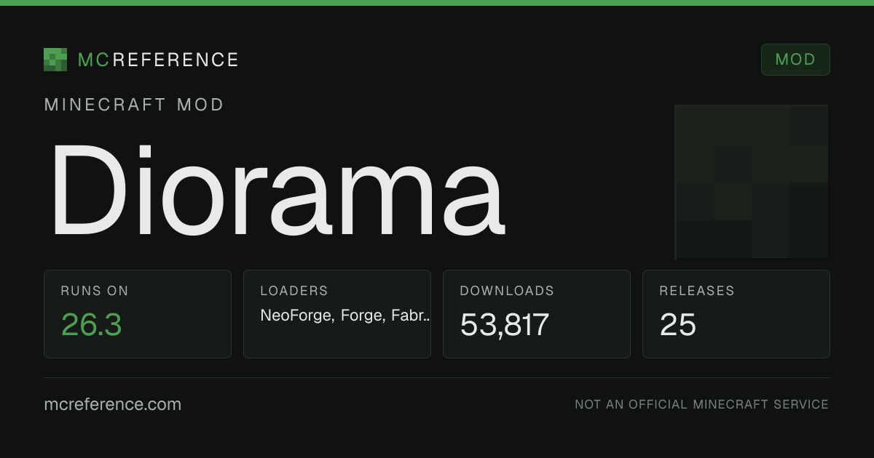Image resolution: width=874 pixels, height=458 pixels.
Task: Click the green MOD badge
Action: click(795, 60)
